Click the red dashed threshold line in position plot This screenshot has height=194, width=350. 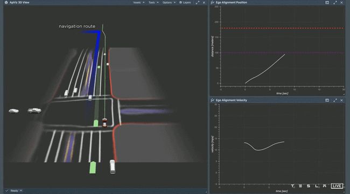(x=282, y=28)
